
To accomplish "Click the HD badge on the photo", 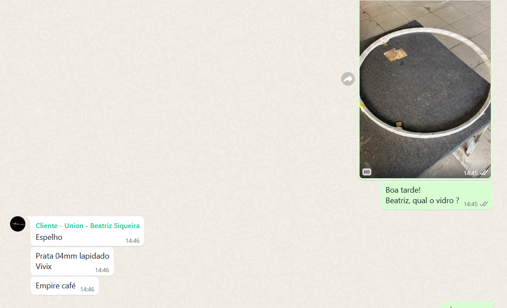I will point(367,172).
